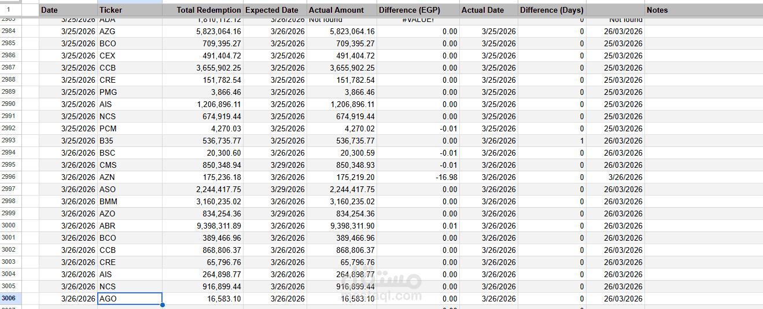Select total redemption 2,244,417.75 cell

[202, 189]
